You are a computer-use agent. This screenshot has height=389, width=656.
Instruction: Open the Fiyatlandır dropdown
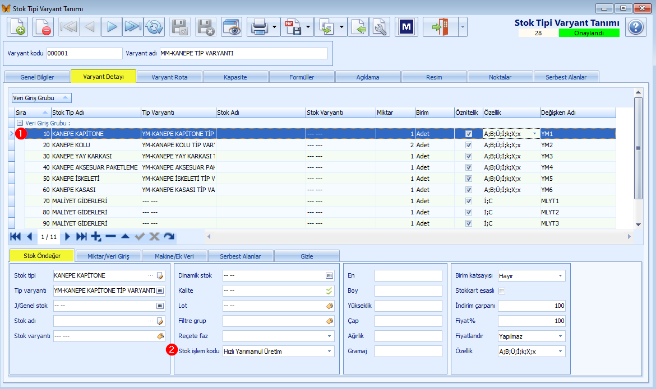[561, 336]
